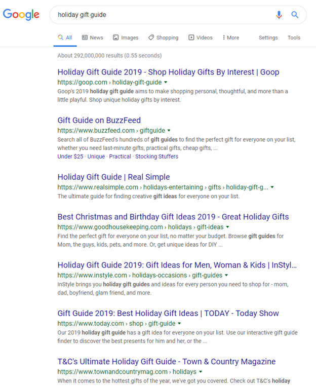The height and width of the screenshot is (386, 316).
Task: Click the goop.com green URL text
Action: [109, 82]
